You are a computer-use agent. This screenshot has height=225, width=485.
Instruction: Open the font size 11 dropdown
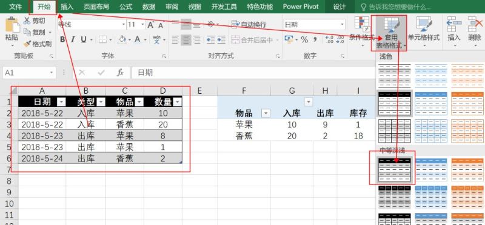pyautogui.click(x=143, y=25)
